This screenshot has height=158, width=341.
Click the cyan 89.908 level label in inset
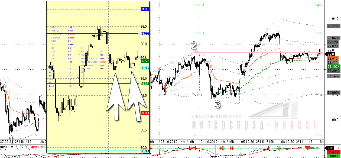click(145, 151)
